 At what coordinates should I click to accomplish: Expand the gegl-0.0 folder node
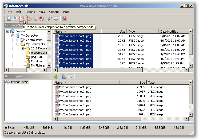tap(23, 57)
